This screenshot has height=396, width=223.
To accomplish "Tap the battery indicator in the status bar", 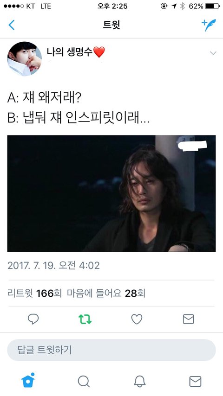I will (212, 6).
